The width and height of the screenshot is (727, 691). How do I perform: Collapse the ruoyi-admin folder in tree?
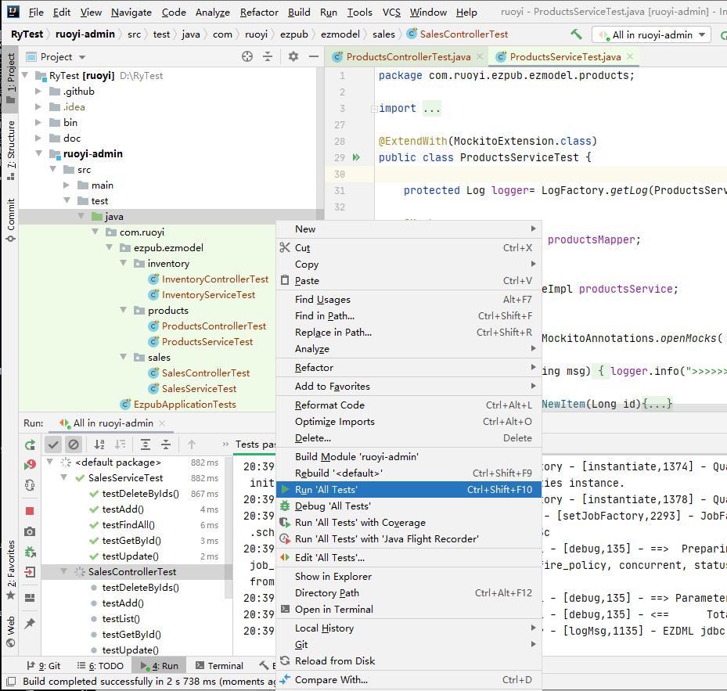coord(38,154)
